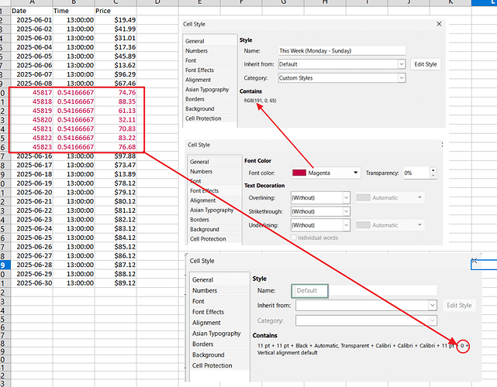Select the 'Date' header cell
The height and width of the screenshot is (387, 497).
[x=32, y=11]
